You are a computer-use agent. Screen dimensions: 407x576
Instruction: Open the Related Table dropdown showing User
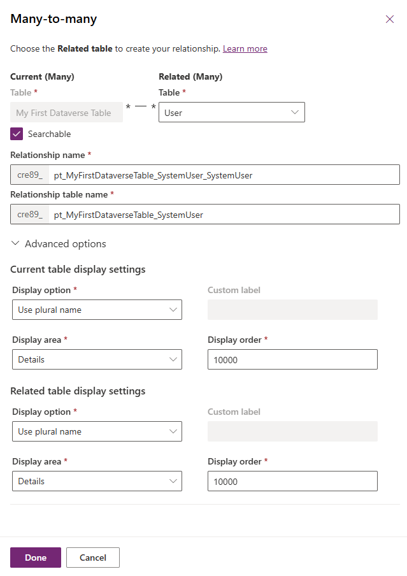231,112
